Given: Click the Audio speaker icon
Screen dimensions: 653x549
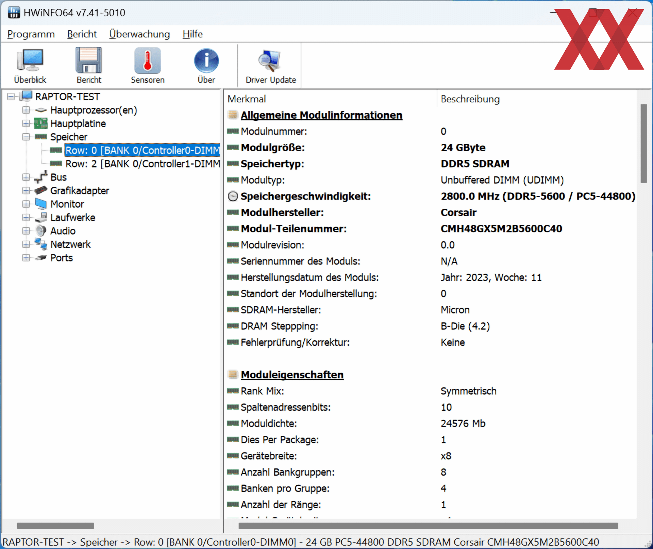Looking at the screenshot, I should [x=41, y=231].
